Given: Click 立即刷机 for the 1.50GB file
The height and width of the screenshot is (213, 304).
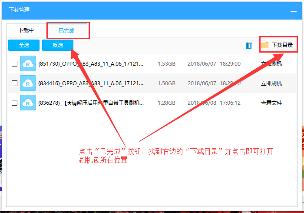Looking at the screenshot, I should click(271, 83).
